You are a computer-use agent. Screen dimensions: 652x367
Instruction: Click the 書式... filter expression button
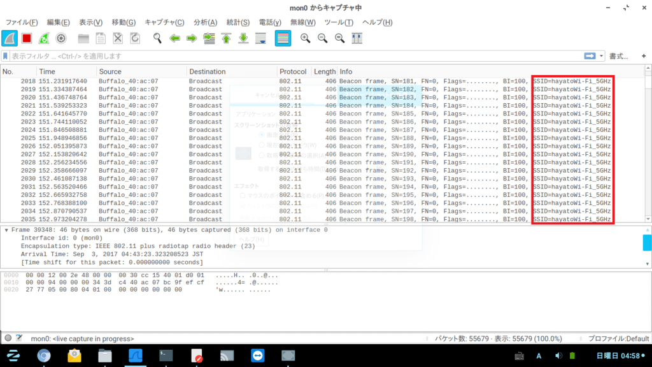[619, 56]
